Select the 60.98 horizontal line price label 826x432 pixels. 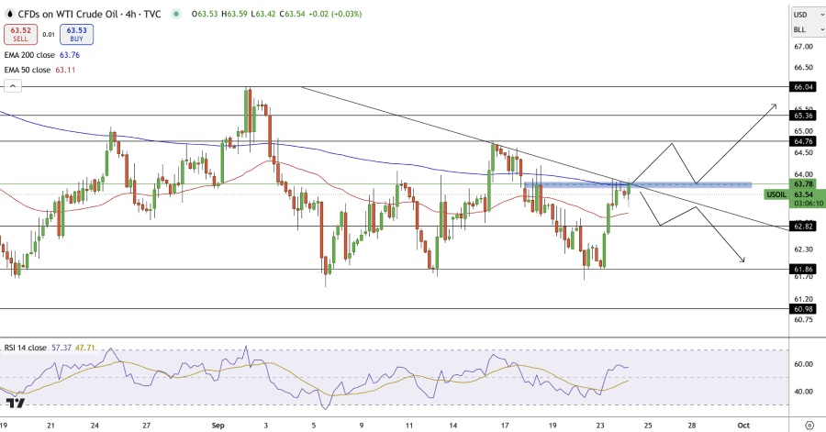(x=803, y=309)
